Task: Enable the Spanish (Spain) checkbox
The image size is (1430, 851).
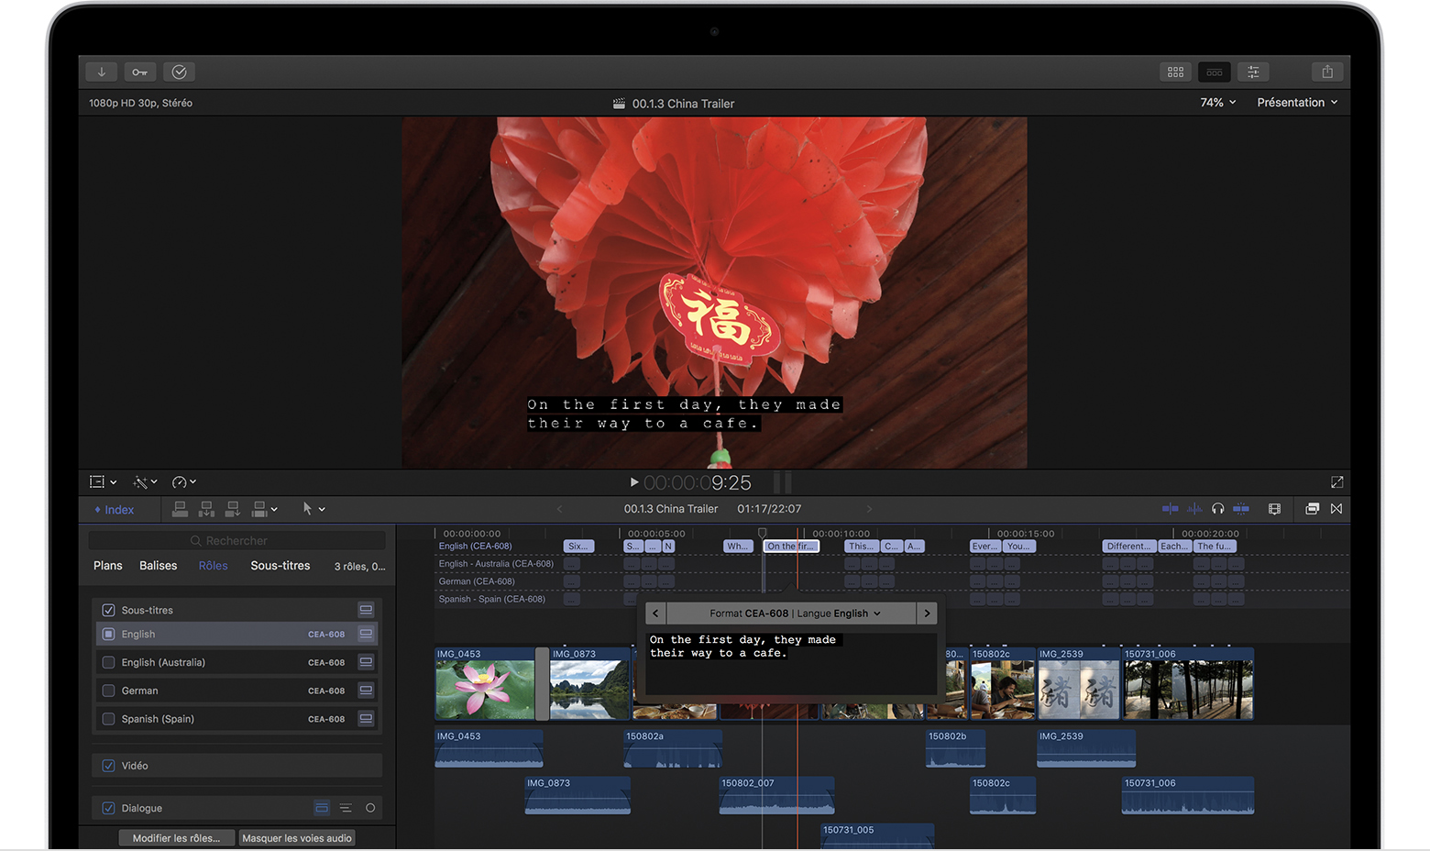Action: coord(108,719)
